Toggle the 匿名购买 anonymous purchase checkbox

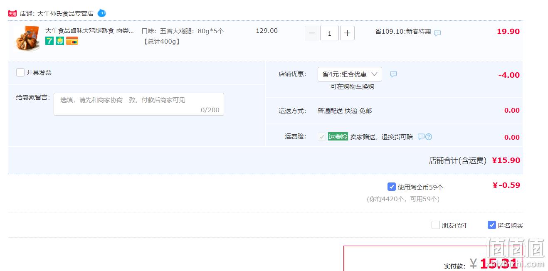pyautogui.click(x=492, y=225)
